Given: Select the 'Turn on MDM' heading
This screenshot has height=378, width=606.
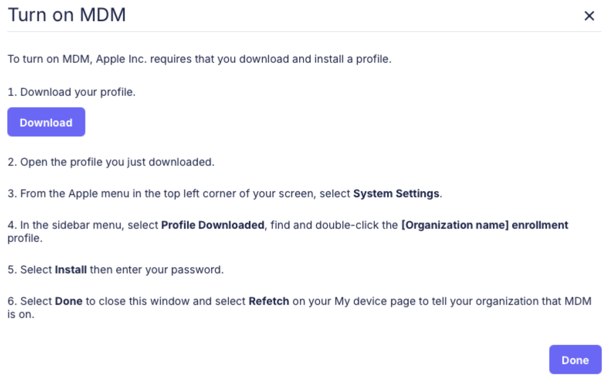Looking at the screenshot, I should [67, 15].
